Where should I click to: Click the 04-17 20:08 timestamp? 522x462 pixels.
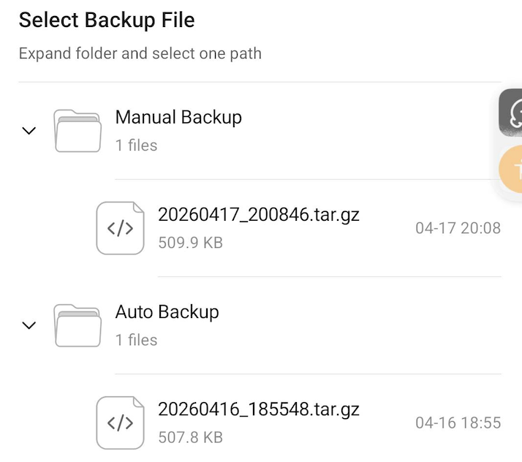click(458, 228)
